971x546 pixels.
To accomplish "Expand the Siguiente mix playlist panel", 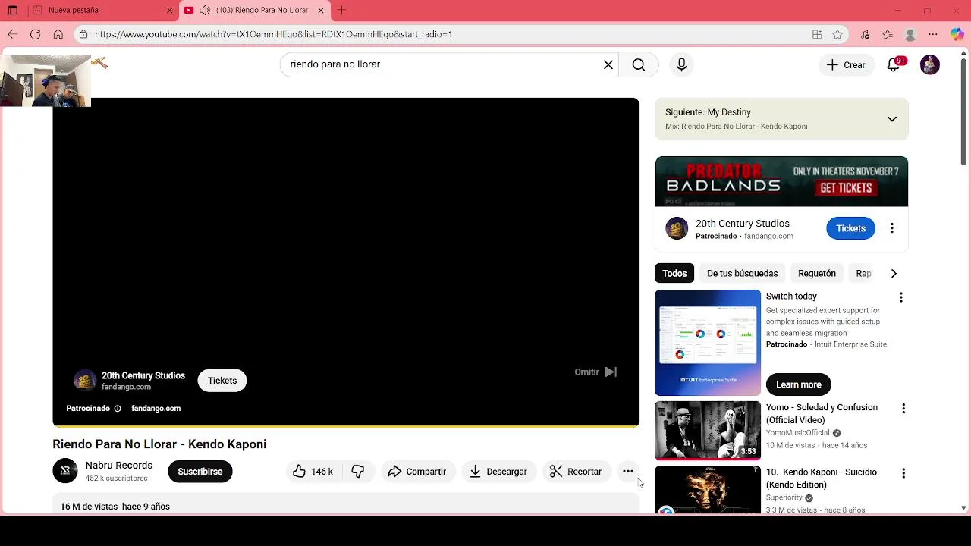I will pos(892,119).
